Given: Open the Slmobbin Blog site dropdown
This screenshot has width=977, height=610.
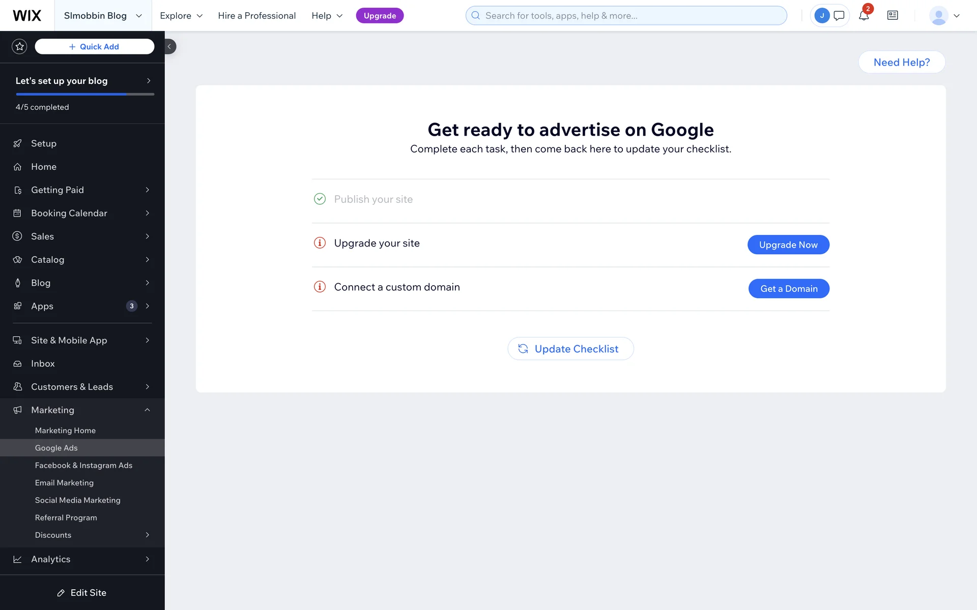Looking at the screenshot, I should [103, 15].
